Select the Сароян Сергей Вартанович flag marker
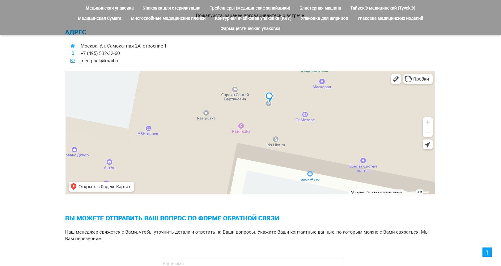 click(235, 89)
